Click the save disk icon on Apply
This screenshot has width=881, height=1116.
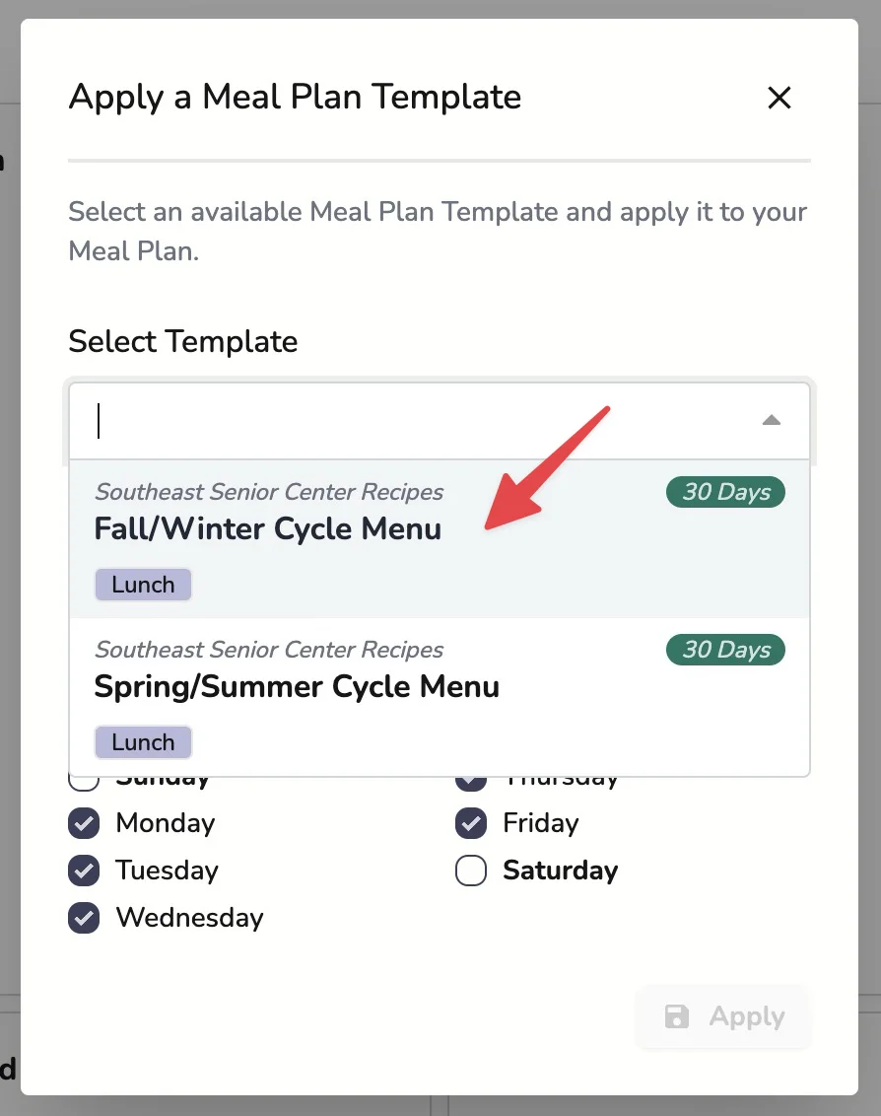pos(677,1016)
